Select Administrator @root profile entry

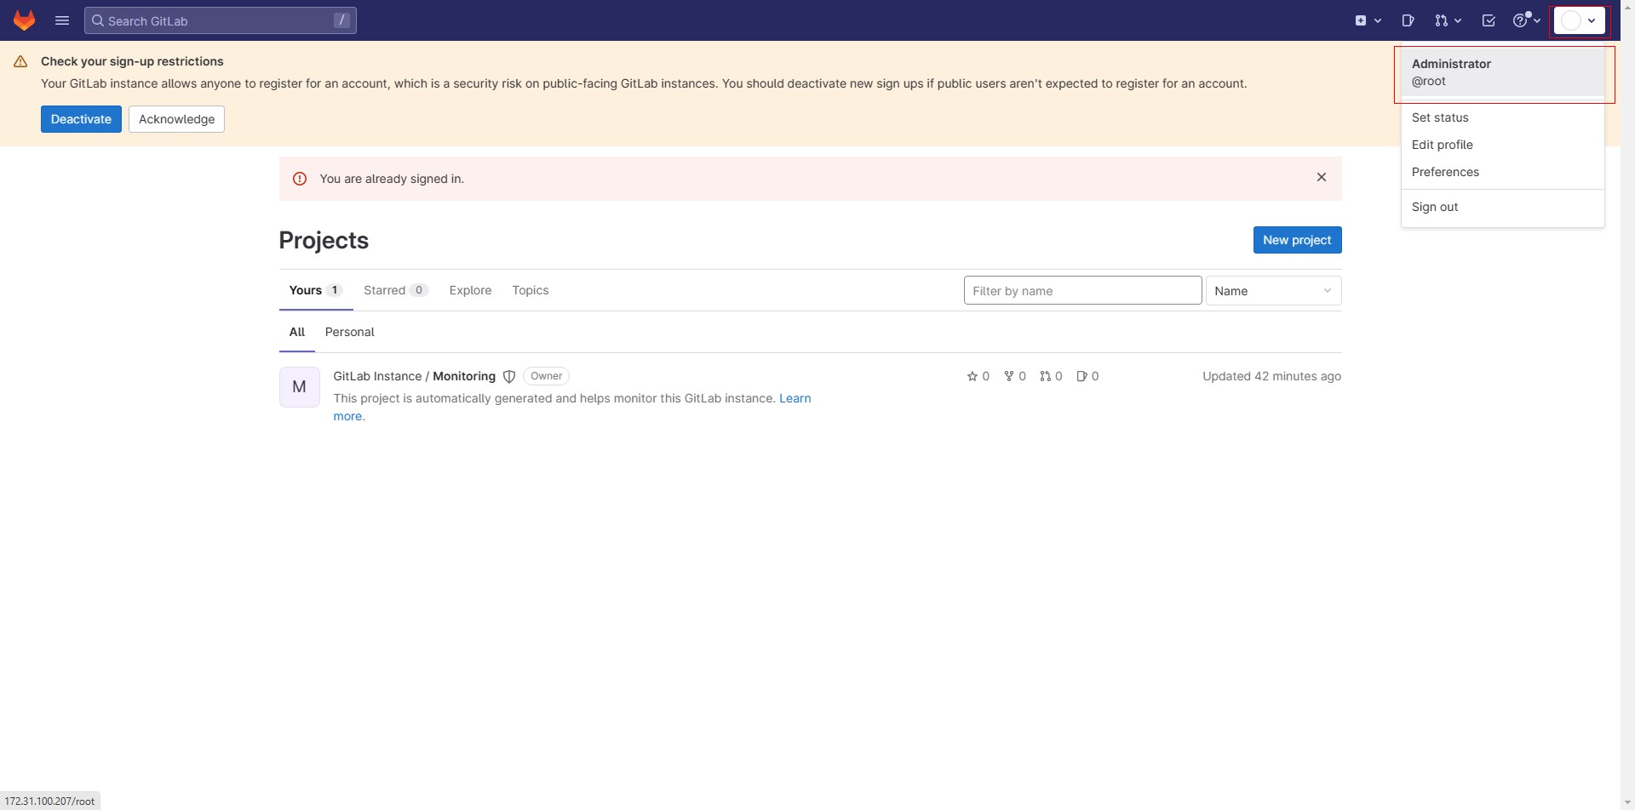1502,72
